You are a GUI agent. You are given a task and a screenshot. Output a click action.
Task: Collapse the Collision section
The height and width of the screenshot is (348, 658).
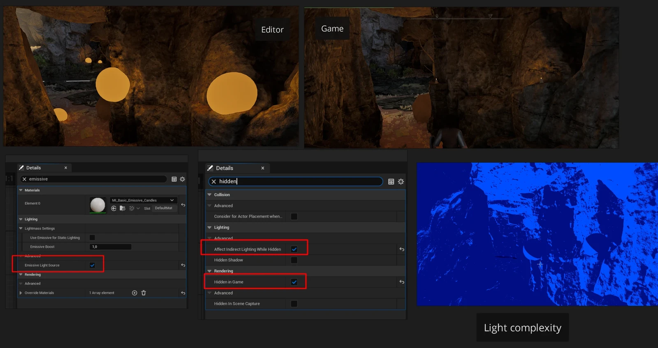pos(210,195)
